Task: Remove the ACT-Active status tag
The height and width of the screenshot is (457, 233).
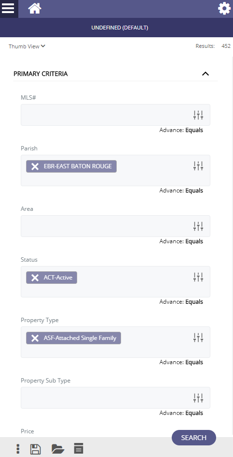Action: point(35,278)
